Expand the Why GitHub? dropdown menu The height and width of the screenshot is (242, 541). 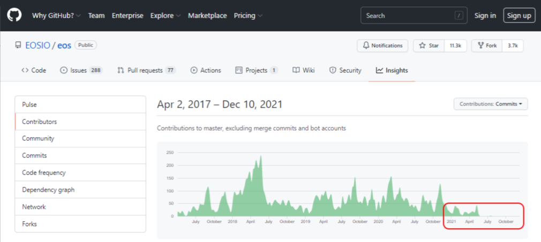pos(56,16)
